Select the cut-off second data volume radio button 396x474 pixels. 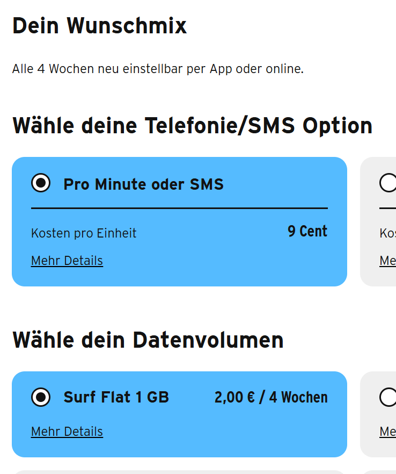[x=388, y=397]
